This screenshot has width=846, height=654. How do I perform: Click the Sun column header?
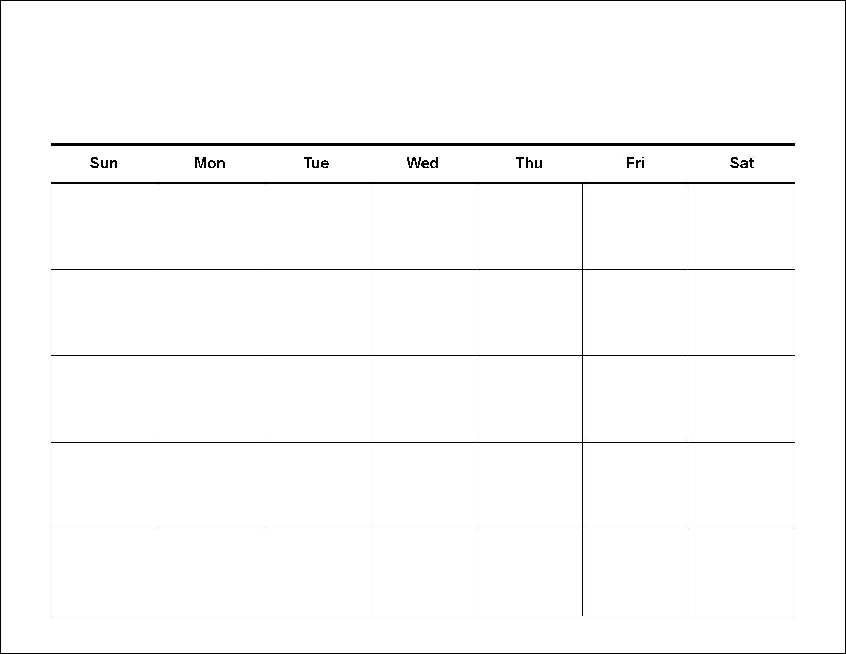[104, 163]
